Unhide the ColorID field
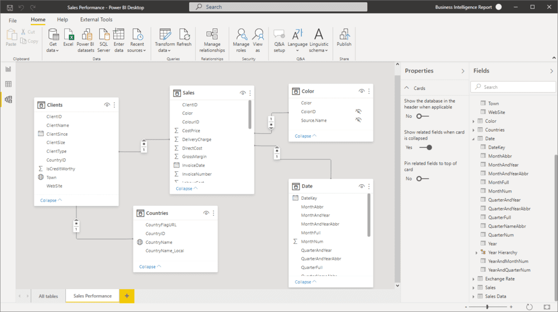The width and height of the screenshot is (558, 312). coord(358,112)
